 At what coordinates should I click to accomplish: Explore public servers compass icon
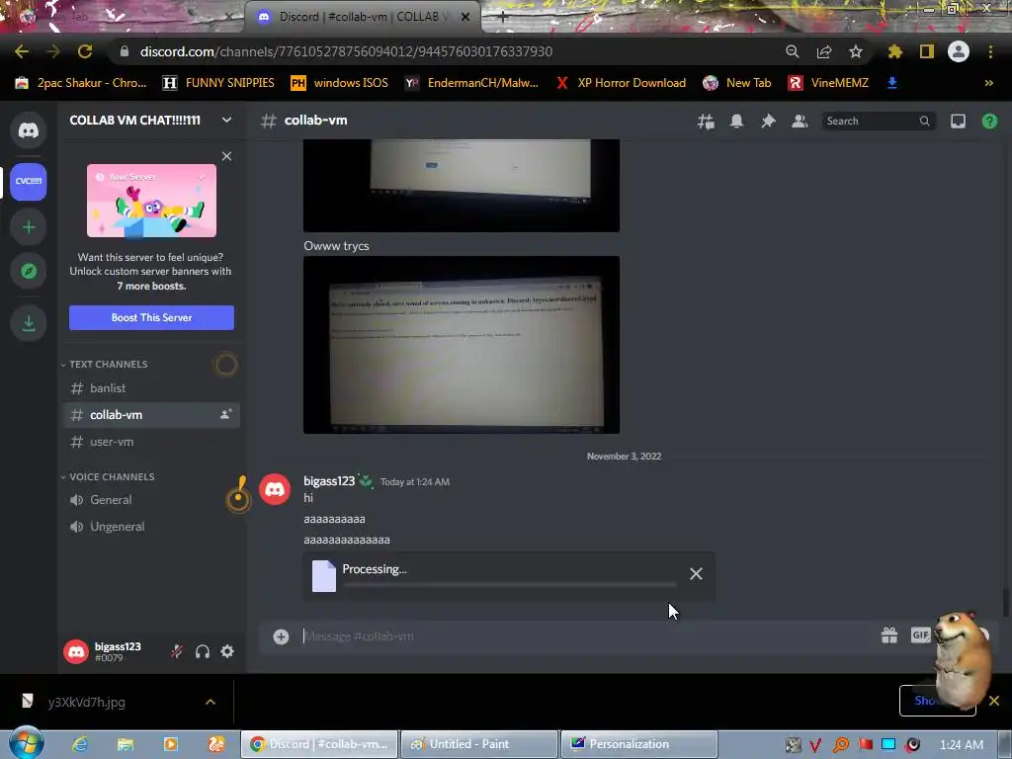29,271
